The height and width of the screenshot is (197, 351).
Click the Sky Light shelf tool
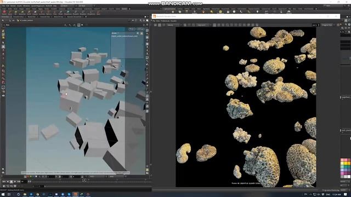tap(228, 12)
